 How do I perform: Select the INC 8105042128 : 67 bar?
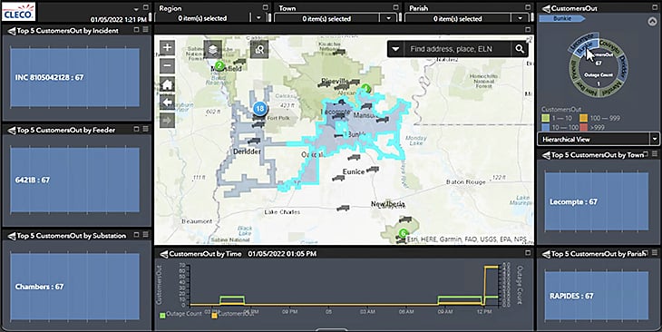tap(75, 77)
